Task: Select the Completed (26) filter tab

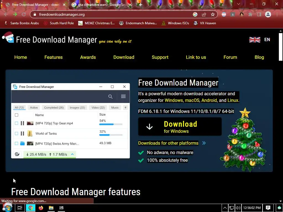Action: click(54, 108)
